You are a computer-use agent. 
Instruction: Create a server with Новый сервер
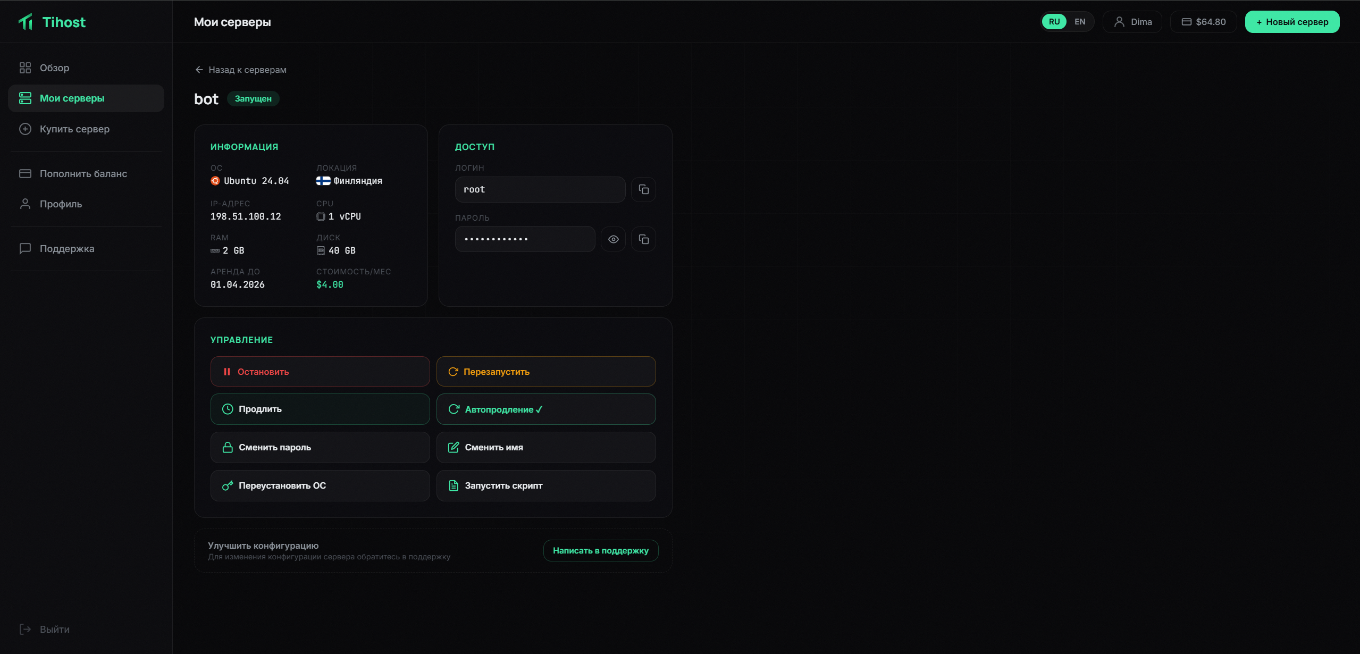tap(1292, 22)
